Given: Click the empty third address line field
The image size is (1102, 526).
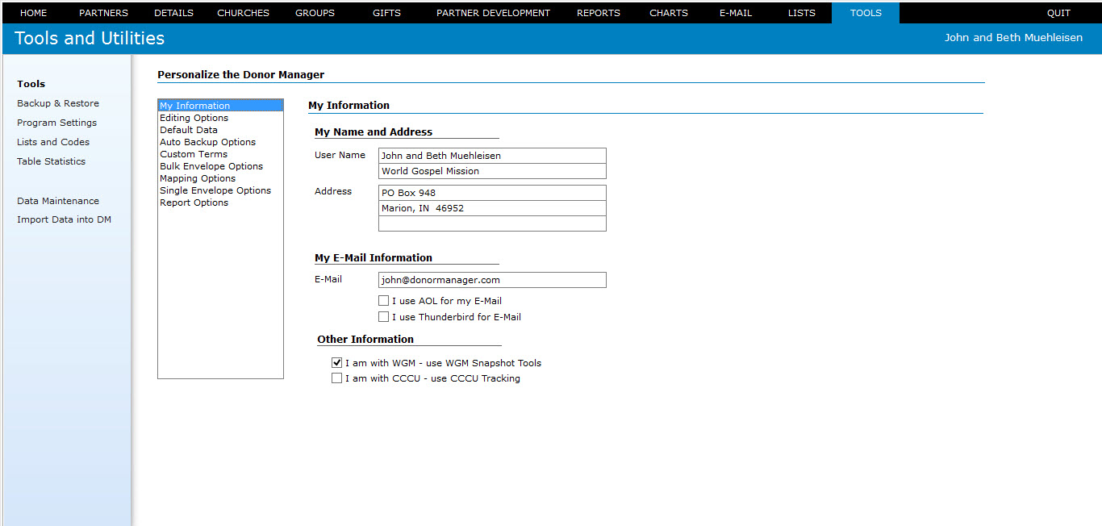Looking at the screenshot, I should (492, 223).
